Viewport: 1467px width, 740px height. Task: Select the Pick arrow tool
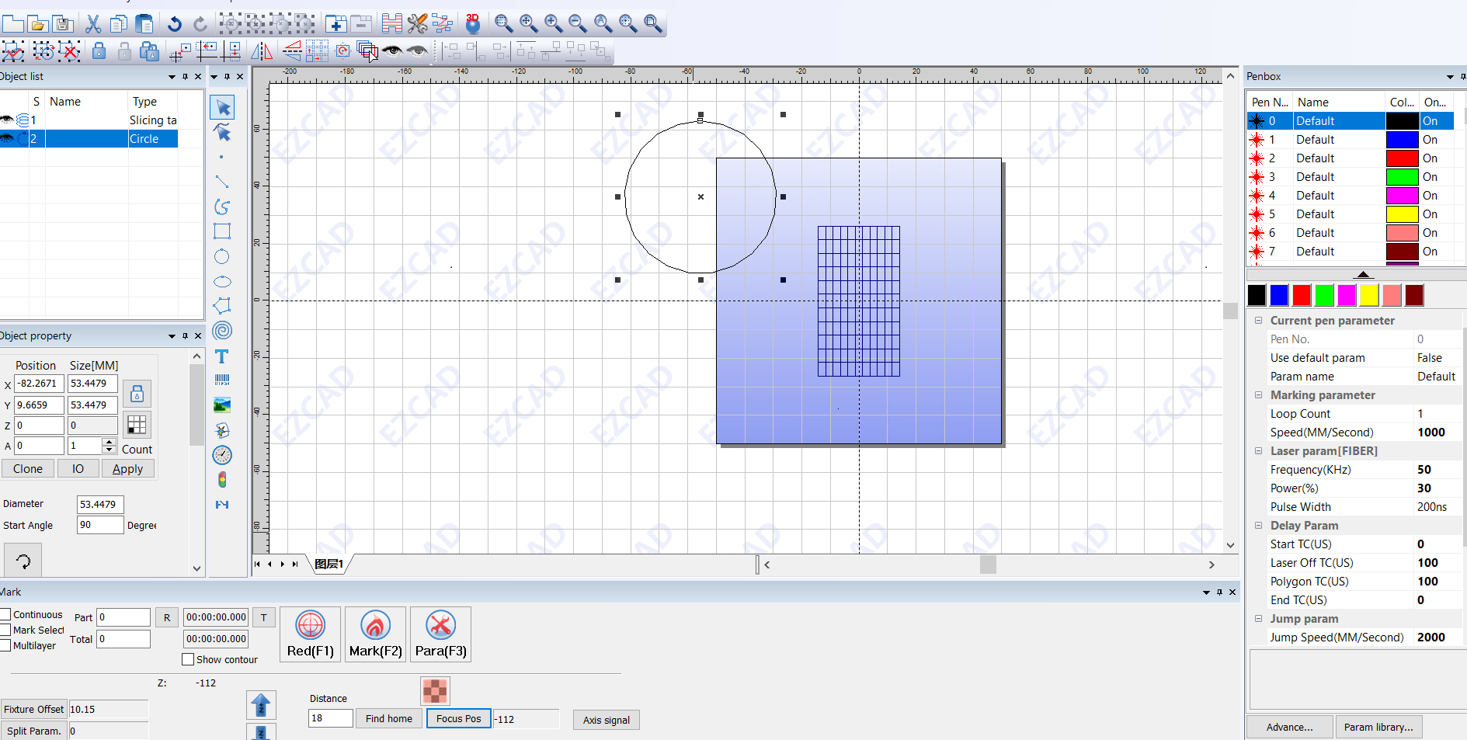222,107
